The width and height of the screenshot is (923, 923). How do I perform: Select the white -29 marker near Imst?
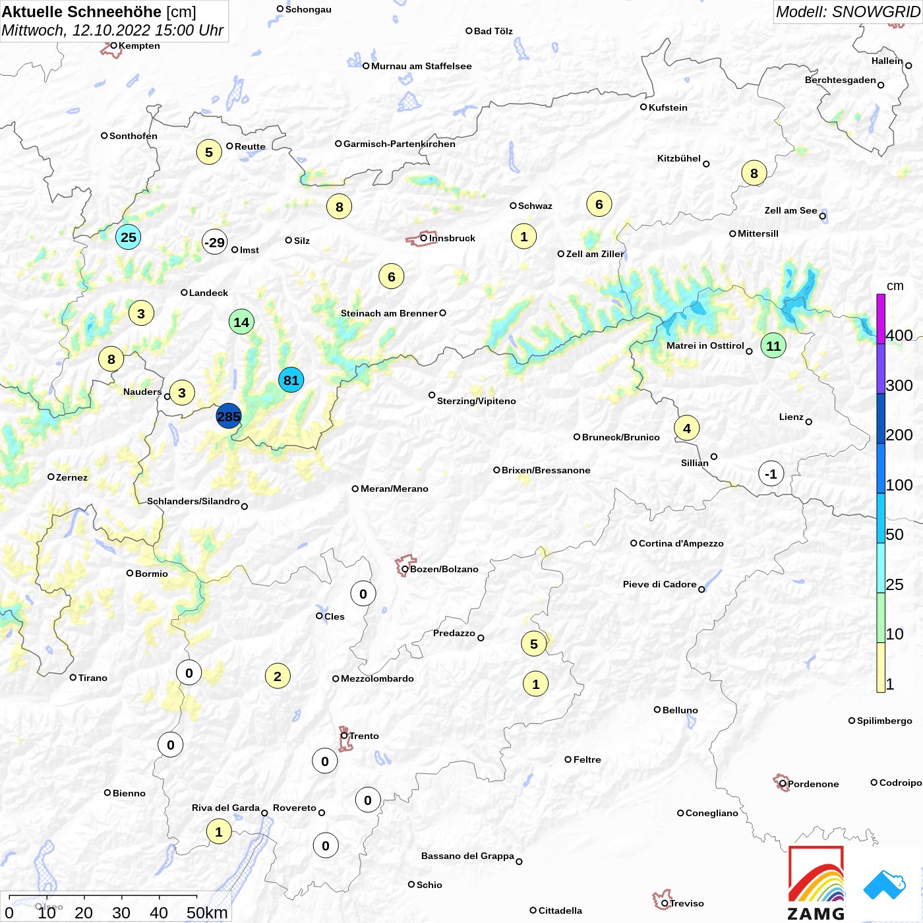tap(214, 242)
